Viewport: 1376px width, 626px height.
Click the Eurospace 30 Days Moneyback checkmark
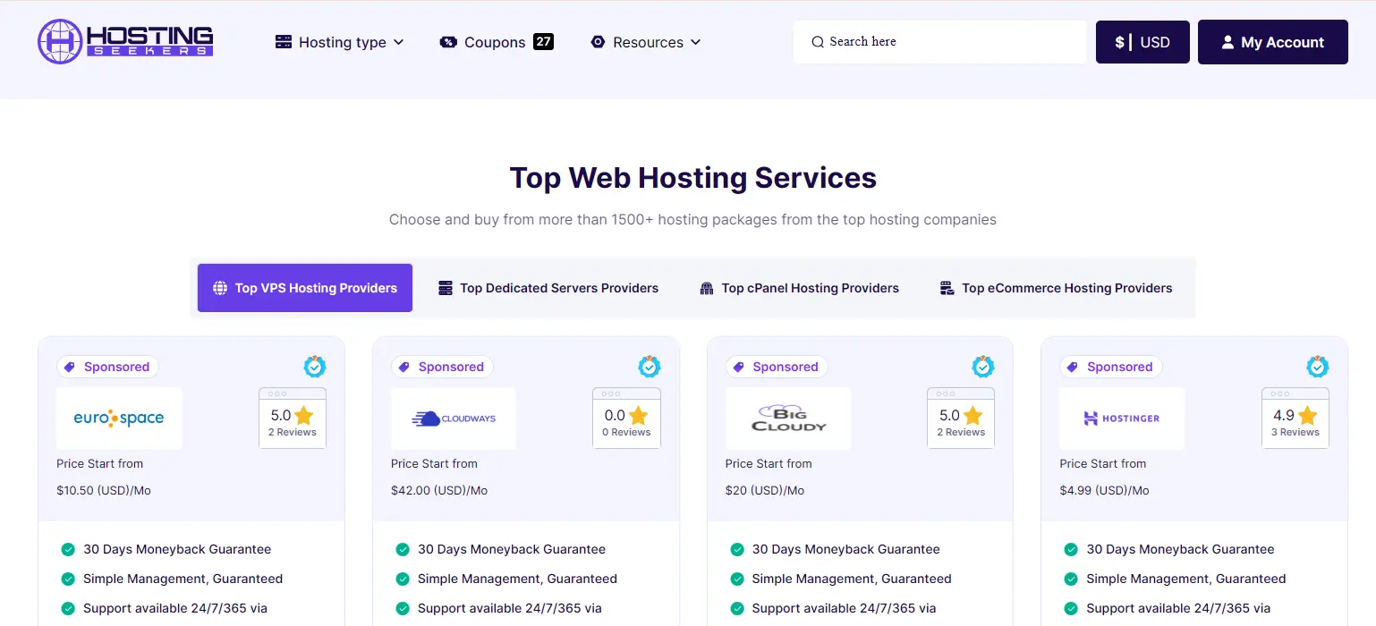tap(68, 549)
